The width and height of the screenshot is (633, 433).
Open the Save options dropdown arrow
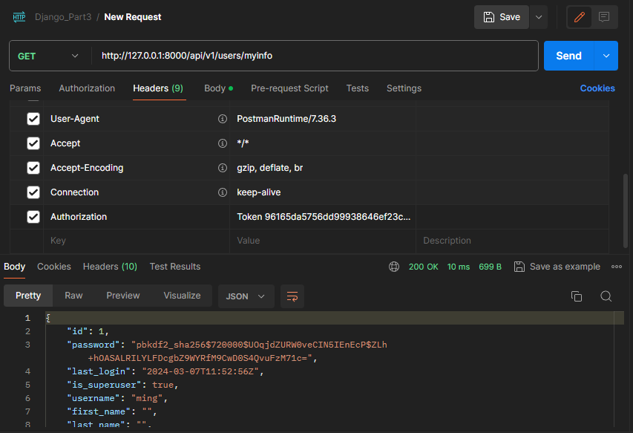pyautogui.click(x=539, y=17)
